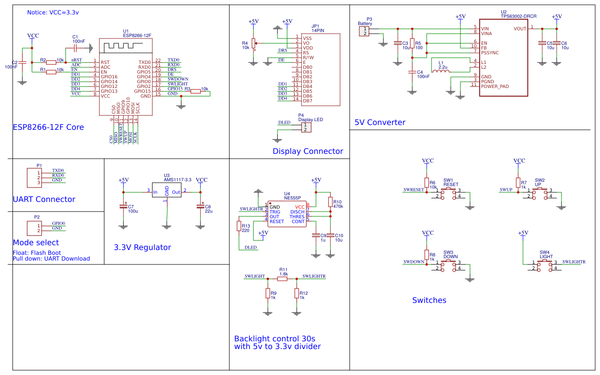Select the SW4 LIGHT switch symbol

click(x=545, y=265)
